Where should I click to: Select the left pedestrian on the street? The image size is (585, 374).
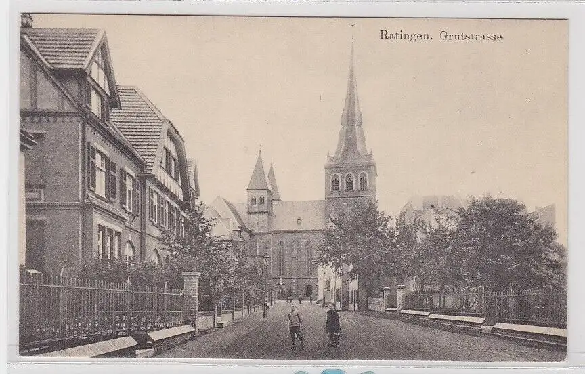(295, 325)
